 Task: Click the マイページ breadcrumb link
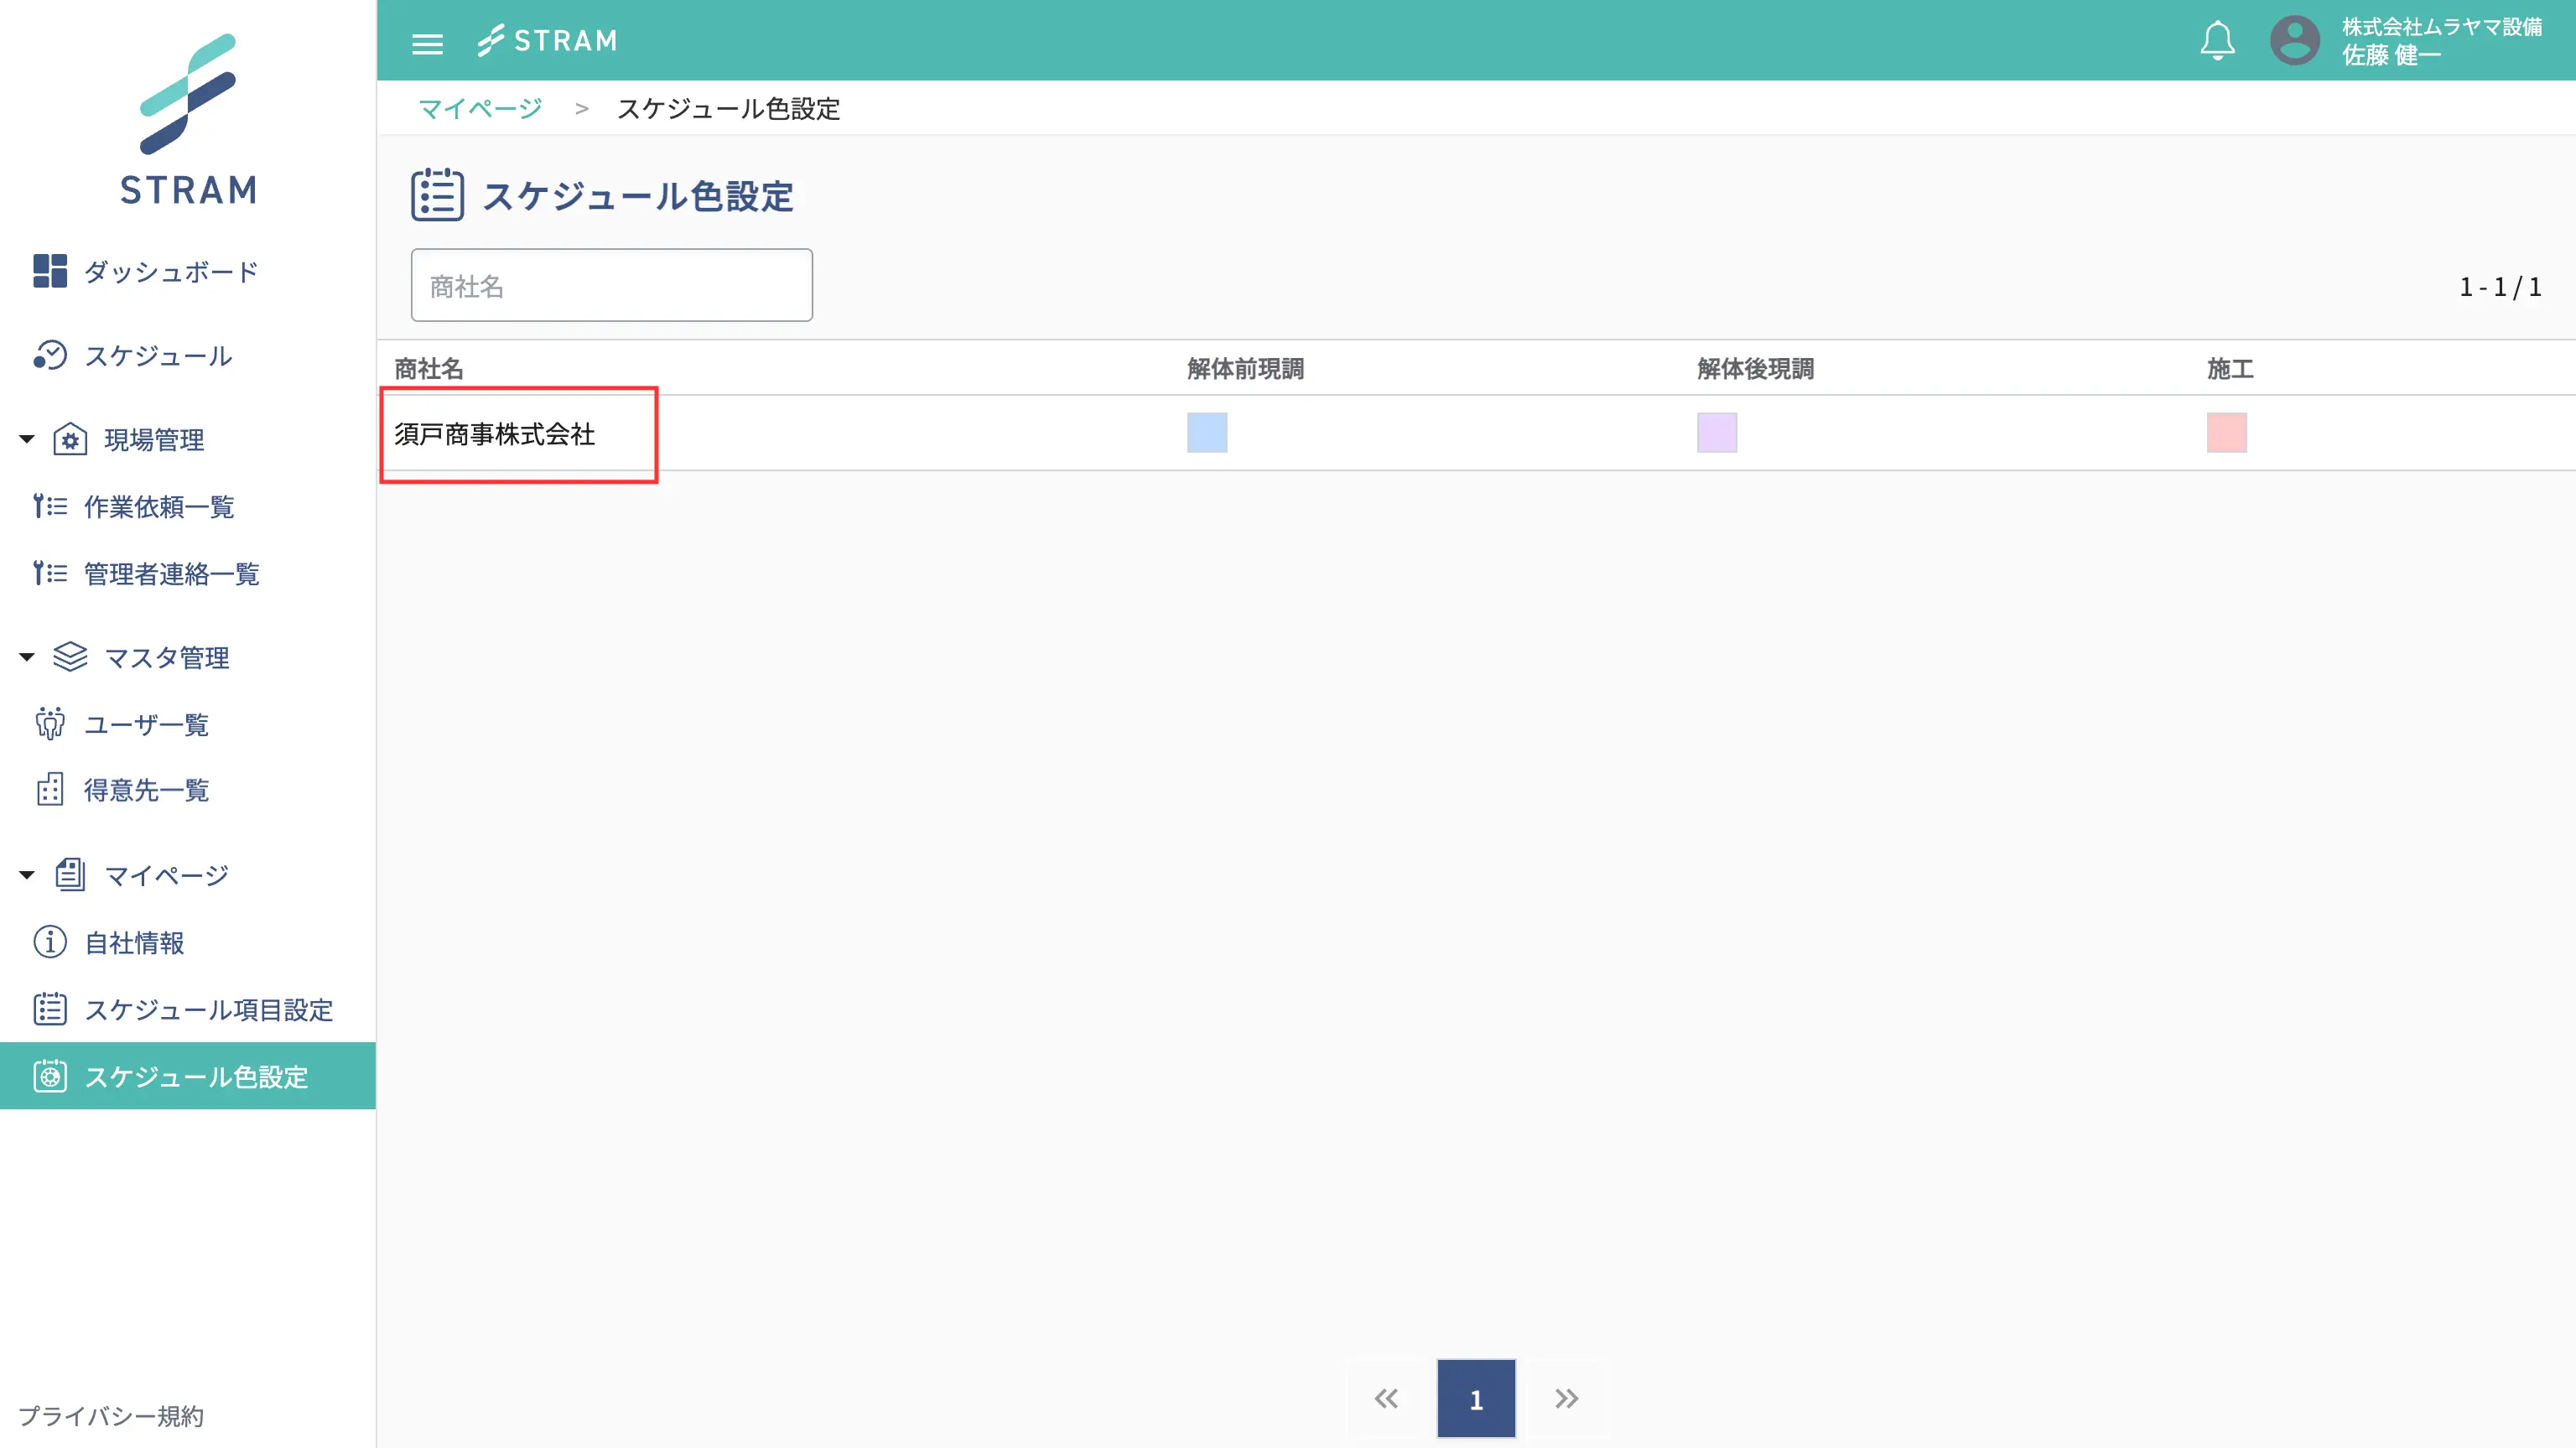(479, 109)
